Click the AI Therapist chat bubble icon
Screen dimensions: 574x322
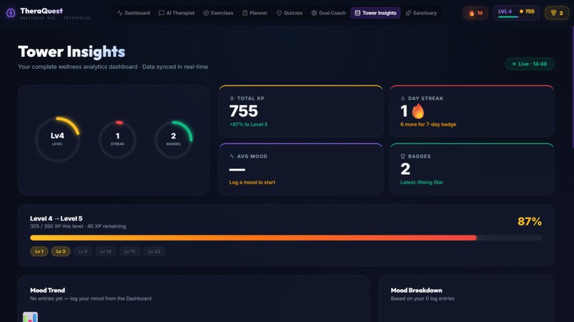tap(162, 13)
